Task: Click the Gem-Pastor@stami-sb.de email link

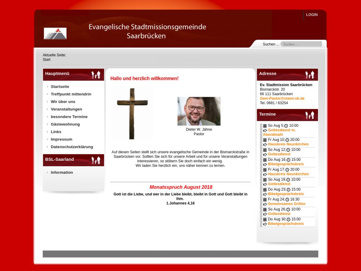Action: [x=282, y=98]
